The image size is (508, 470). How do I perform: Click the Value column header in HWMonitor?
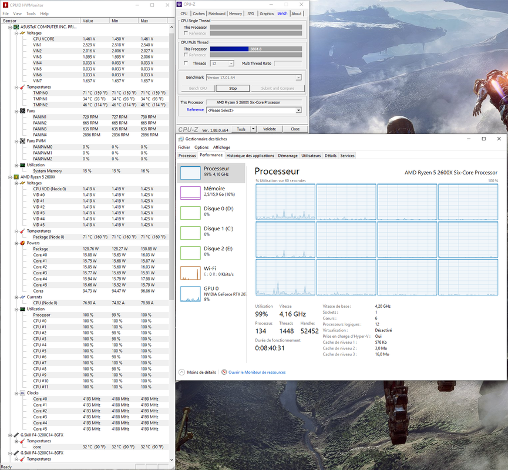(95, 21)
